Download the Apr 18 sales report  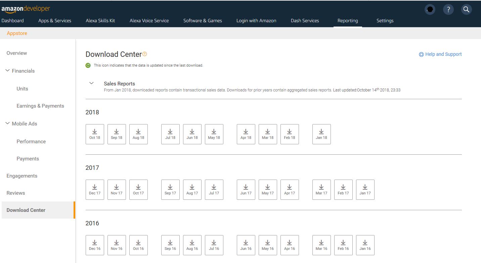coord(246,134)
